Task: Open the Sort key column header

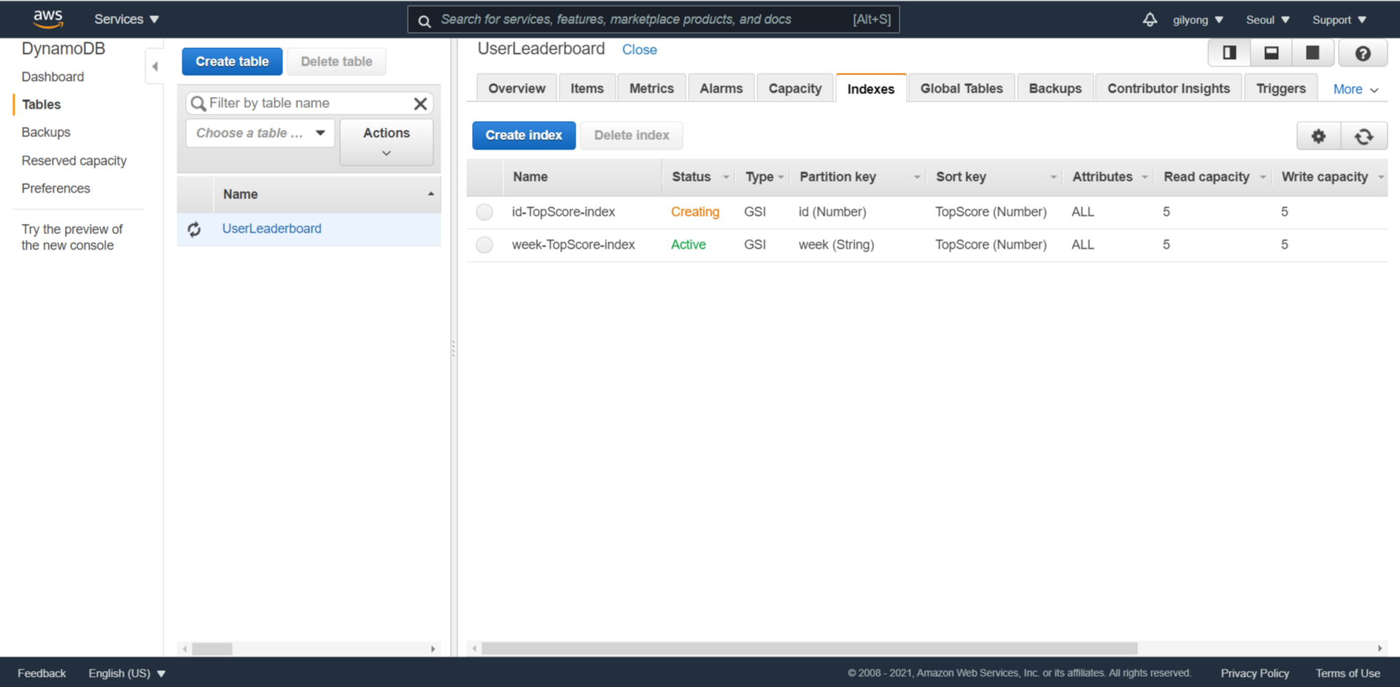Action: click(x=994, y=176)
